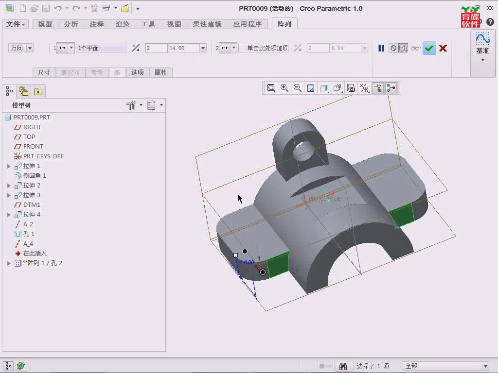Click the Windows switch icon

click(106, 8)
